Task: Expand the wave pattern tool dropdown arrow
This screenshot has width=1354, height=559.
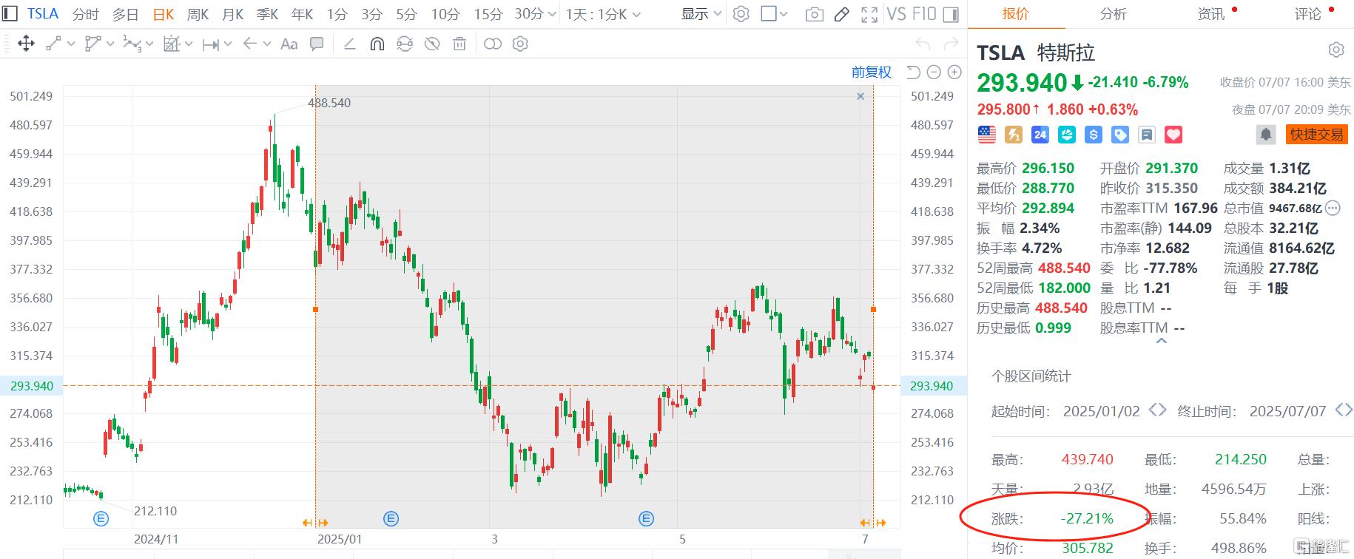Action: (x=149, y=44)
